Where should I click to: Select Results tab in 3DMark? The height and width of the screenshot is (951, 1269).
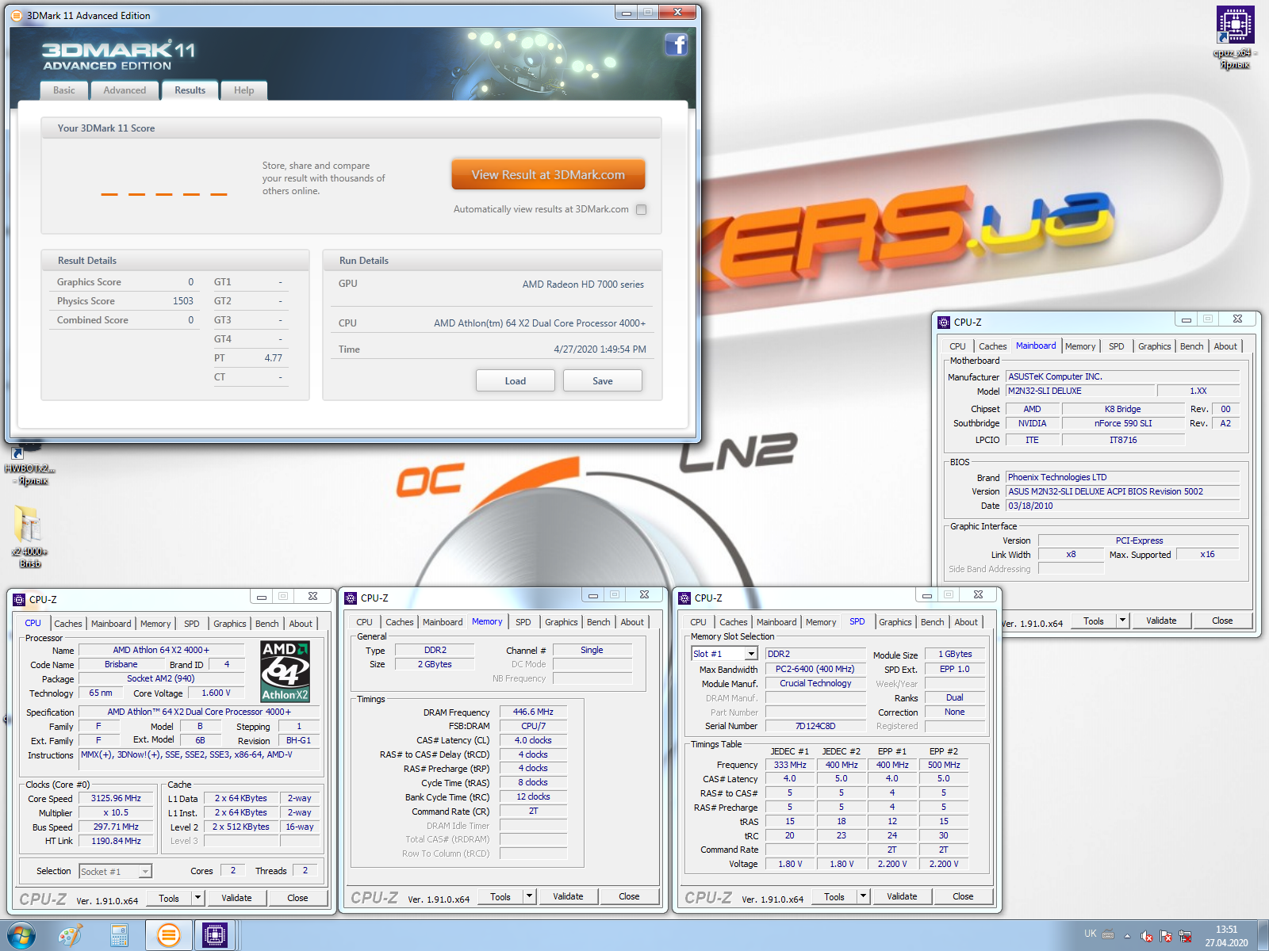[190, 90]
